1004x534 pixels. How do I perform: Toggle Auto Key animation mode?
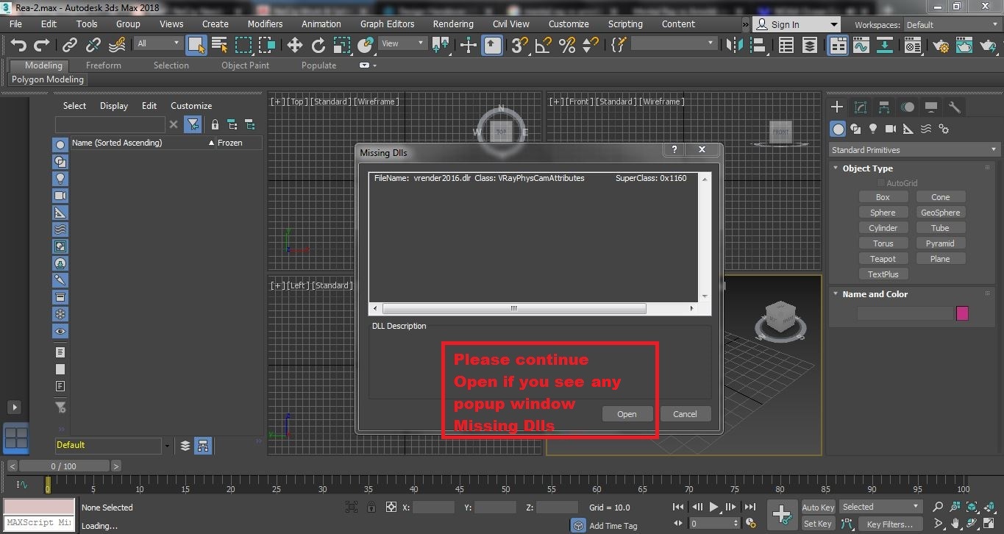818,507
